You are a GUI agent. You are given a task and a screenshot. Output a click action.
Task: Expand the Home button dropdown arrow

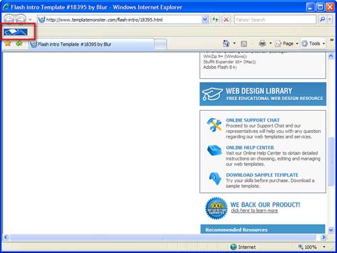click(235, 43)
